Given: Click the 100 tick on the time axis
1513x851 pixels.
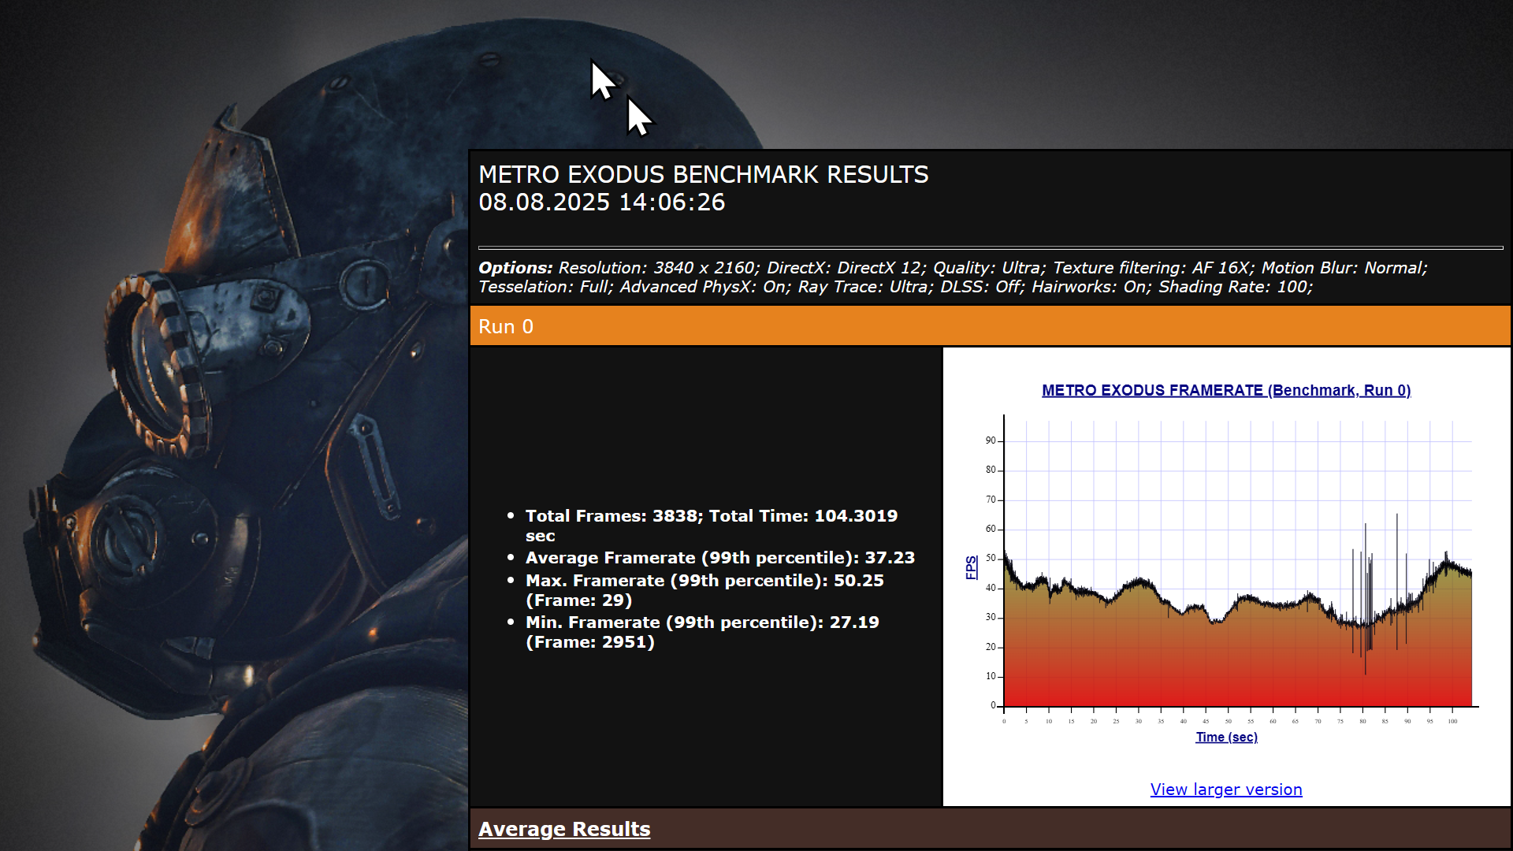Looking at the screenshot, I should 1452,721.
